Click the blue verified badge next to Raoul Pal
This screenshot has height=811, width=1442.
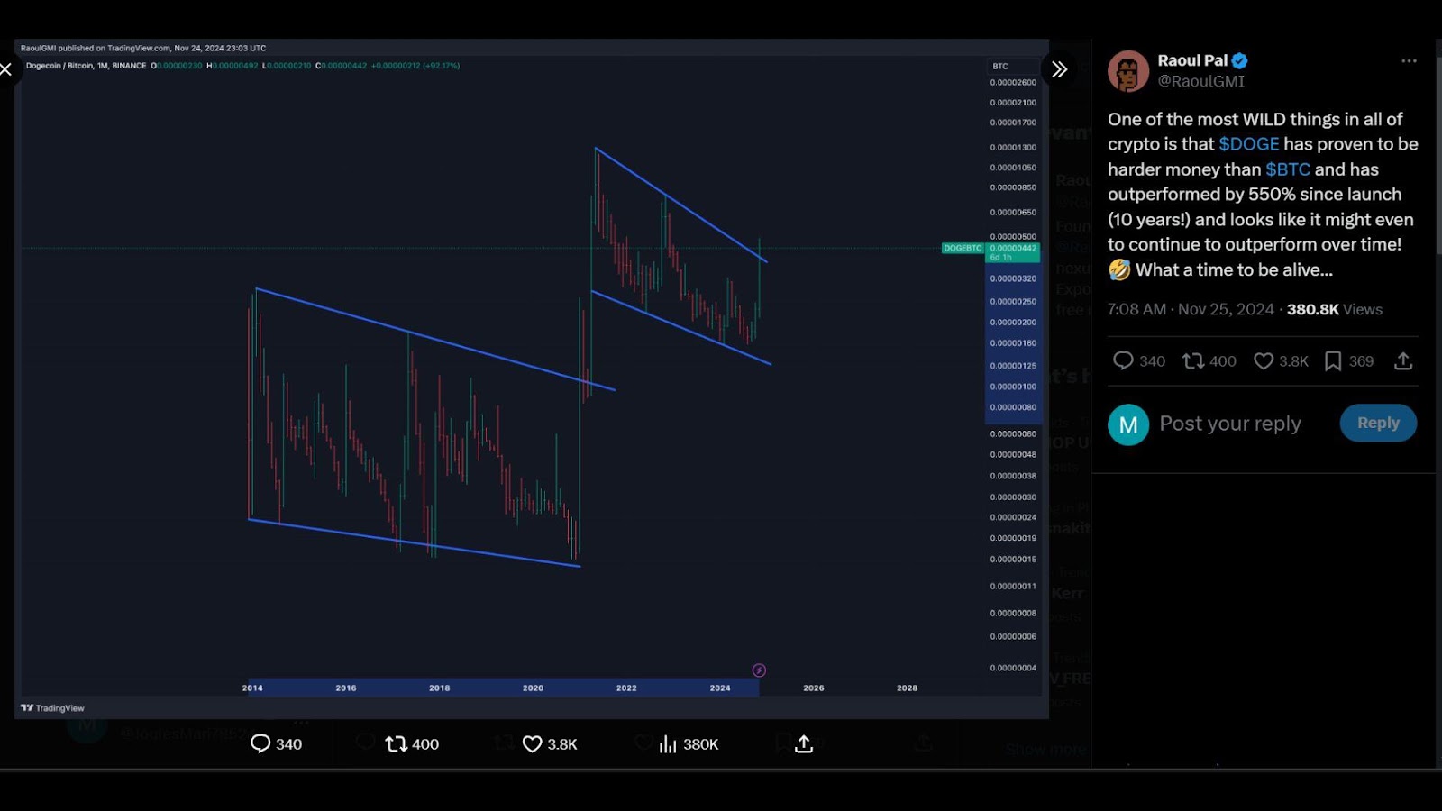pyautogui.click(x=1240, y=61)
